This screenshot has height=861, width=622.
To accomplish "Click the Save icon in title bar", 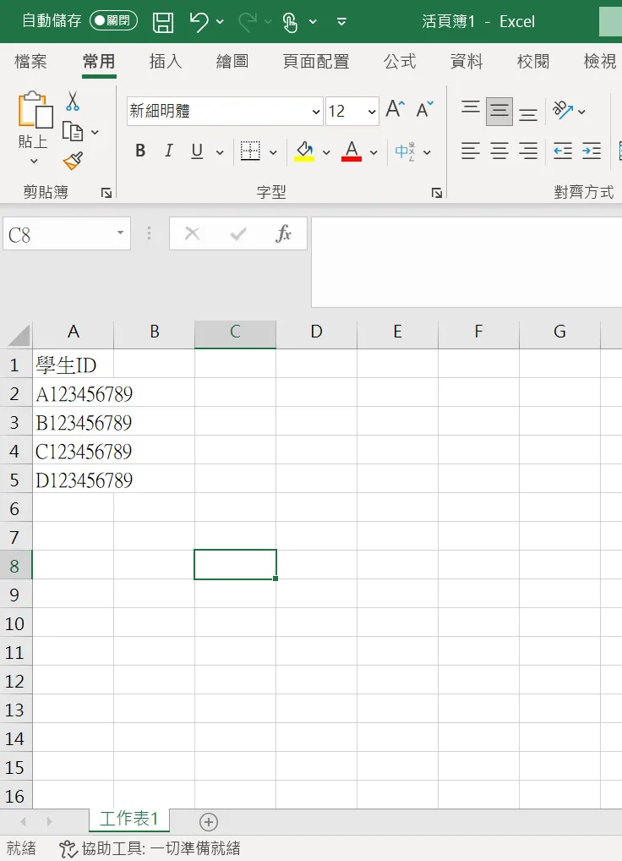I will click(163, 22).
